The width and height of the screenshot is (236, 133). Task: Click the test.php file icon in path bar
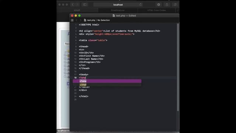[x=85, y=20]
